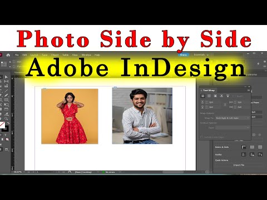The height and width of the screenshot is (200, 267).
Task: Toggle Show Rulers icon in Rulers & Grids
Action: tap(244, 147)
